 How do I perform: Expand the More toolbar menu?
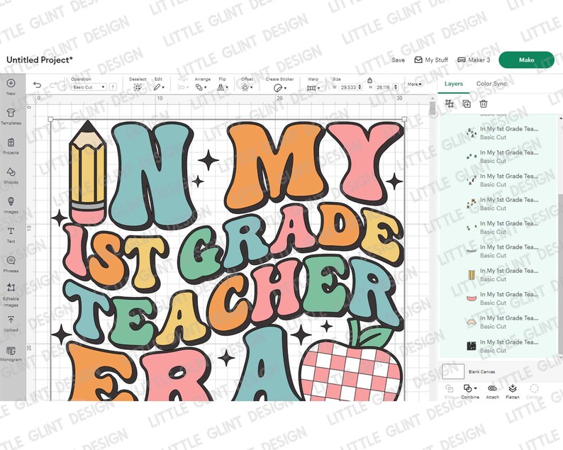414,84
